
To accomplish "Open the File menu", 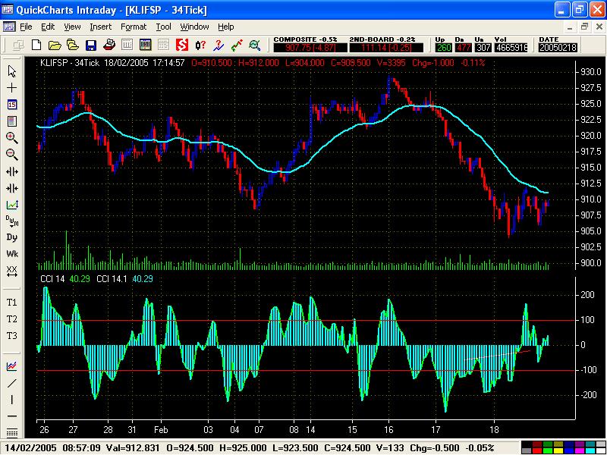I will [26, 27].
